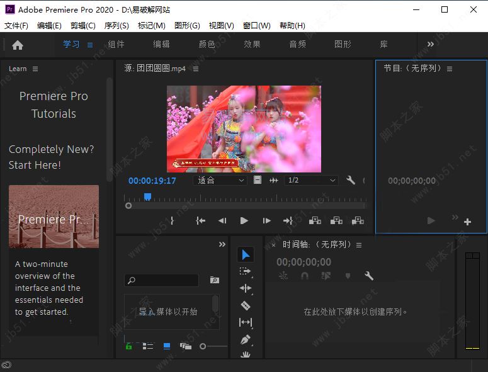Open Timeline display settings wrench
488x372 pixels.
[x=369, y=276]
